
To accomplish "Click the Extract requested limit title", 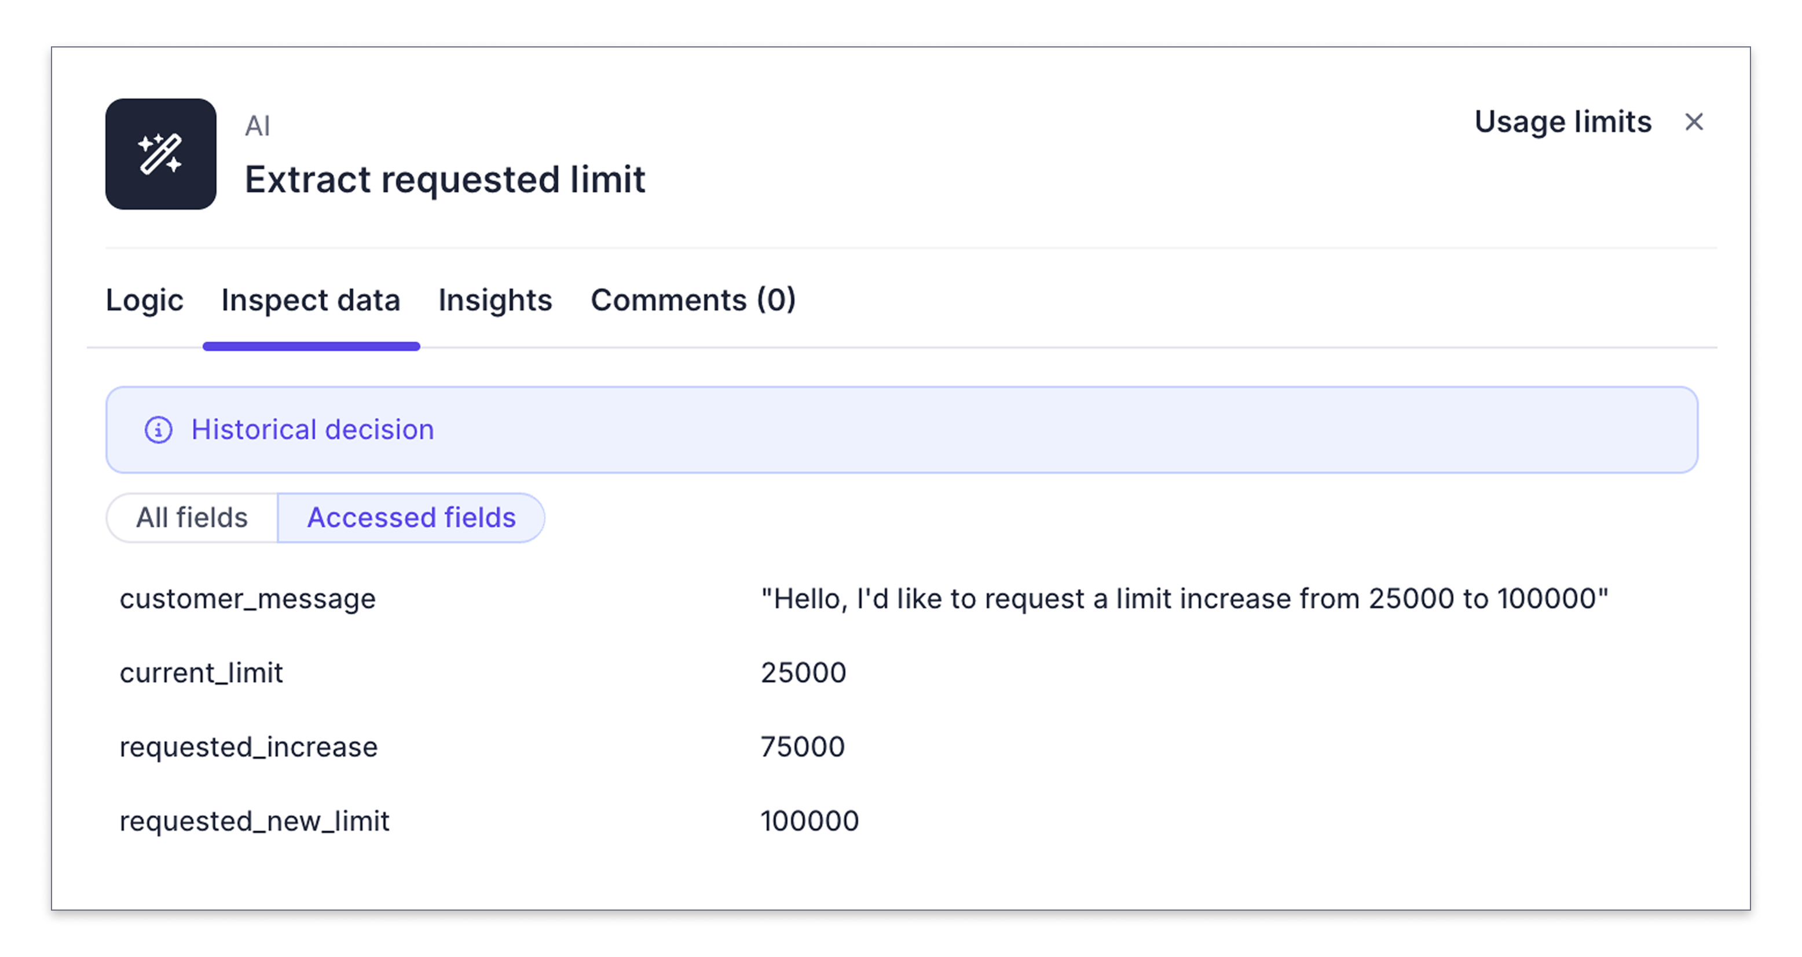I will pyautogui.click(x=444, y=180).
